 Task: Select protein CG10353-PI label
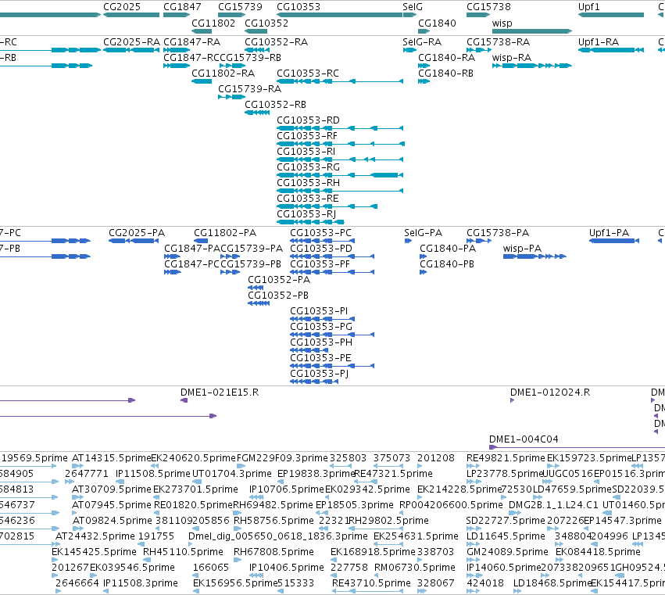319,311
